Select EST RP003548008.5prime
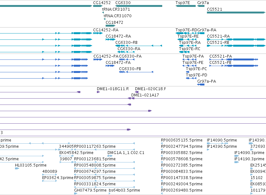266x195 pixels. click(x=95, y=165)
